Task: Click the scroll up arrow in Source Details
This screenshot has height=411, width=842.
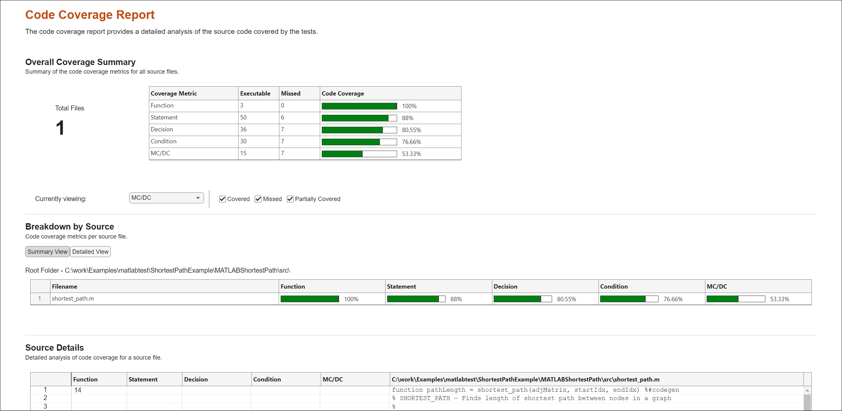Action: [x=807, y=390]
